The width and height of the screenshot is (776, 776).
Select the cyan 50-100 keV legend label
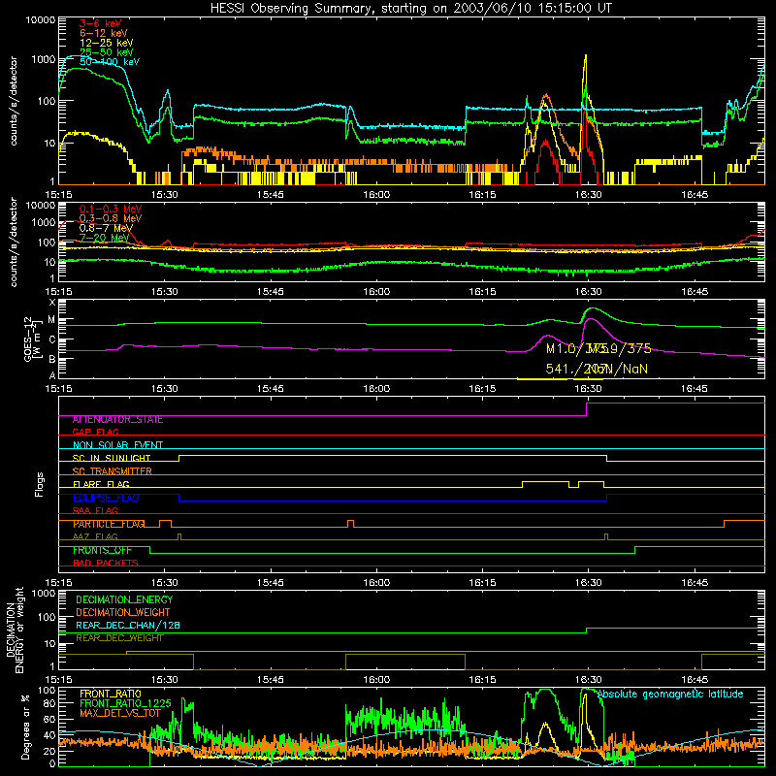point(110,62)
